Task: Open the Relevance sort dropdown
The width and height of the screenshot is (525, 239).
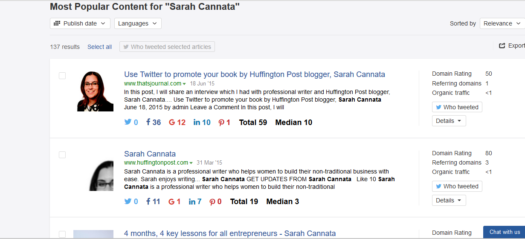Action: [502, 23]
